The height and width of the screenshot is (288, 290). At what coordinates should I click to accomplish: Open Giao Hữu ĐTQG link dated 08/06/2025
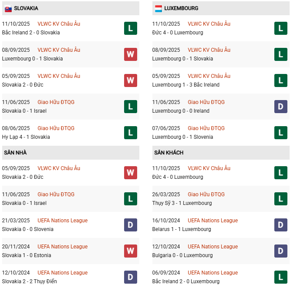pos(56,128)
